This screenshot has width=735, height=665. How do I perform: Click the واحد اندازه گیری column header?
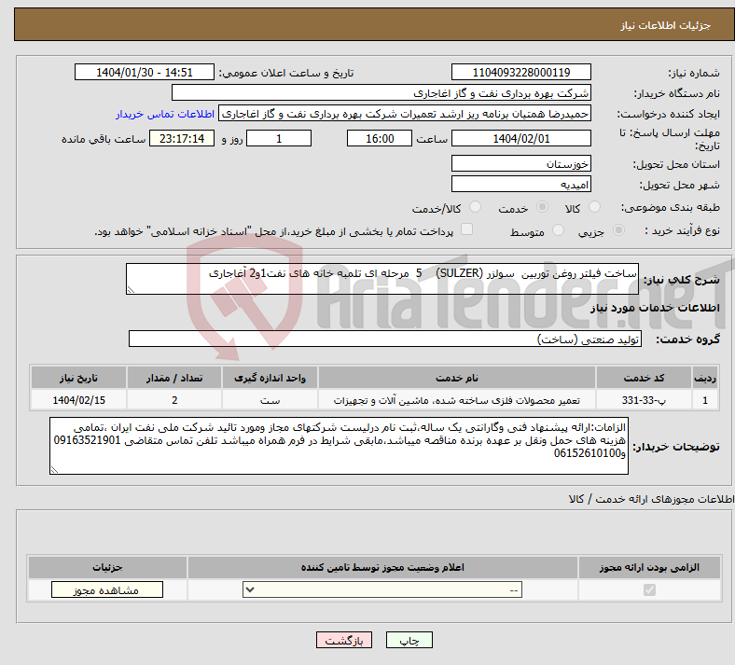(270, 378)
